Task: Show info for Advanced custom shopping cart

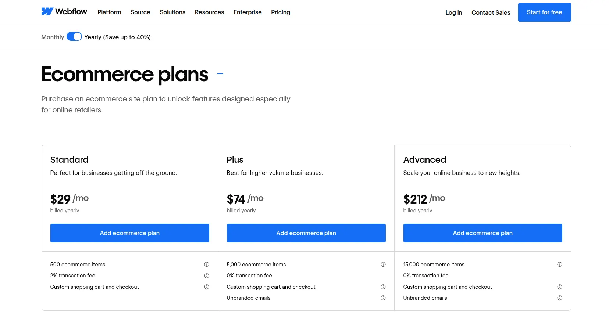Action: tap(560, 287)
